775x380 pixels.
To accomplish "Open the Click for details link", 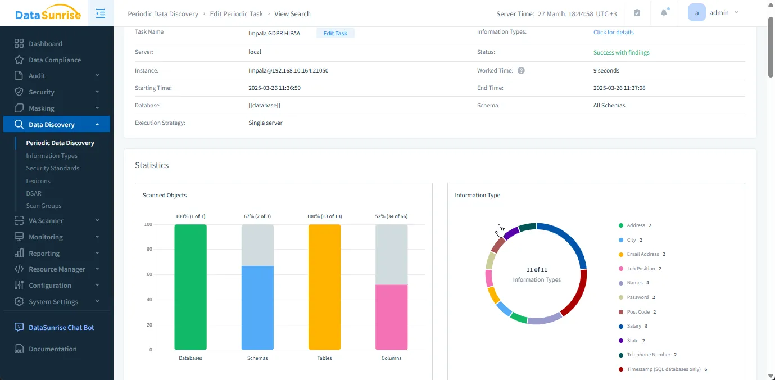I will point(613,32).
